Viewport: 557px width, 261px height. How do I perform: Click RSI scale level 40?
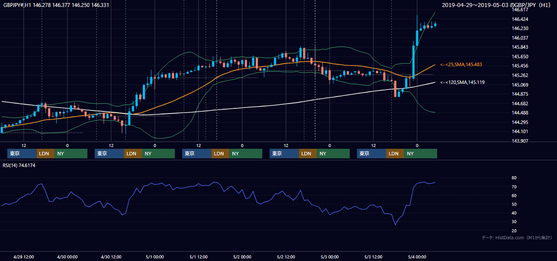(514, 213)
